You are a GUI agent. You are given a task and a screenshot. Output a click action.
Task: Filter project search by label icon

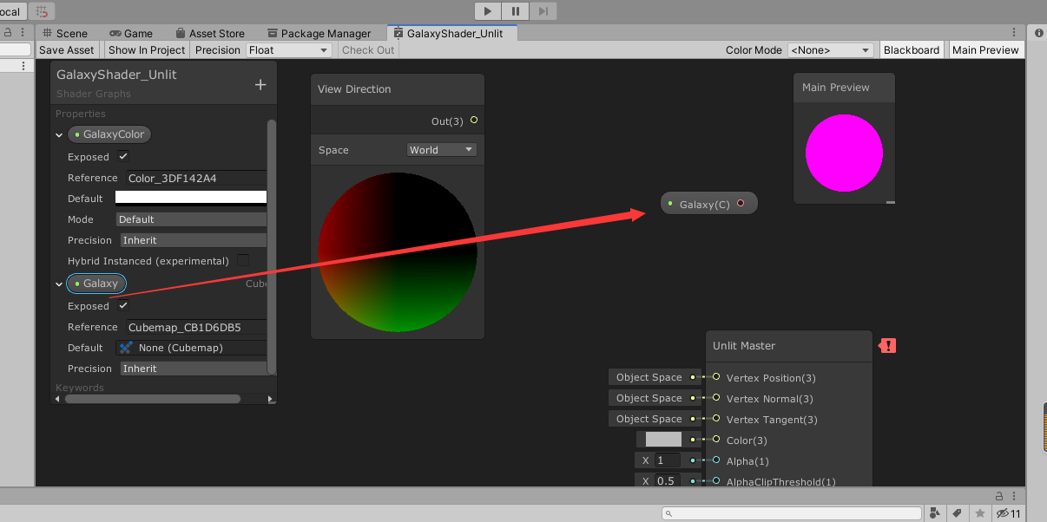(x=956, y=512)
